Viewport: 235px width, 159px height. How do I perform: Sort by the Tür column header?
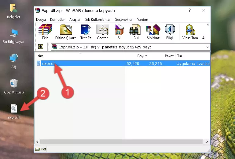click(193, 56)
